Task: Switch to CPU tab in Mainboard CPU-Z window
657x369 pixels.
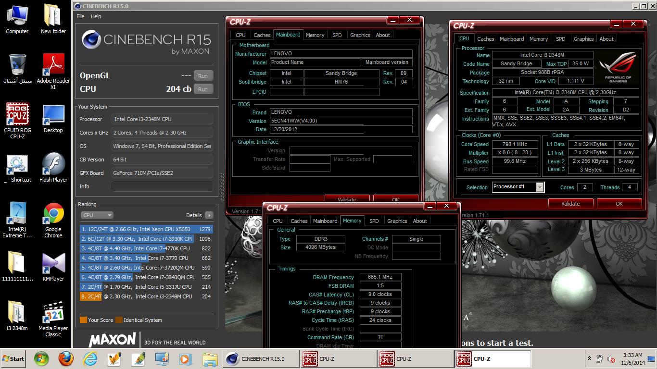Action: [x=240, y=35]
